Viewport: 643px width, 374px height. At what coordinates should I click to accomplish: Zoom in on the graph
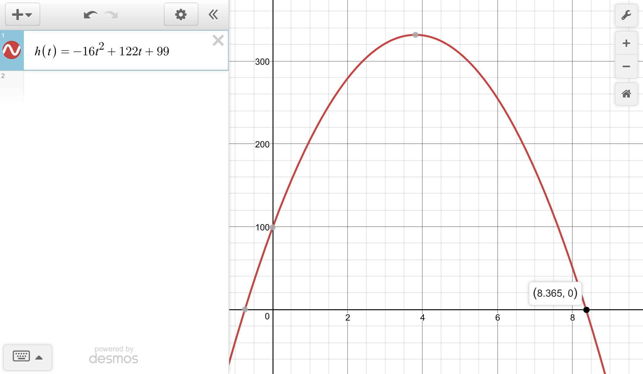click(x=626, y=43)
